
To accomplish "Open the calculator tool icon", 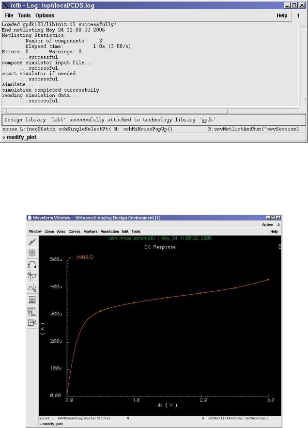I will point(32,300).
